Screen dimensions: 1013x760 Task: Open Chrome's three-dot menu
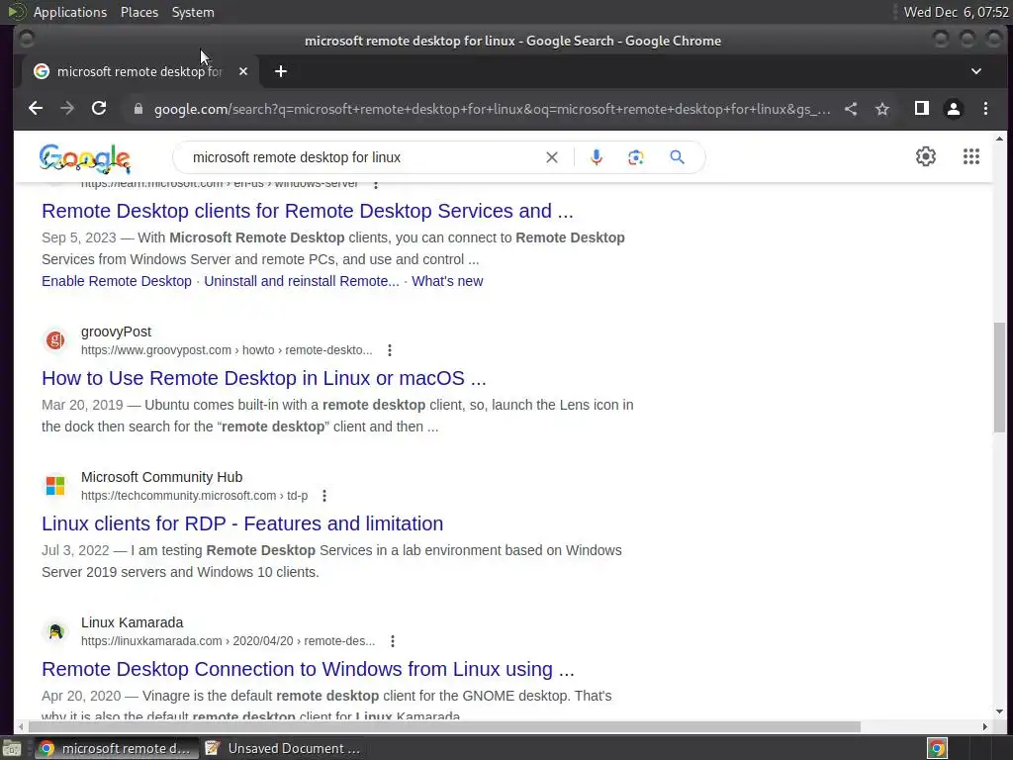pos(986,109)
